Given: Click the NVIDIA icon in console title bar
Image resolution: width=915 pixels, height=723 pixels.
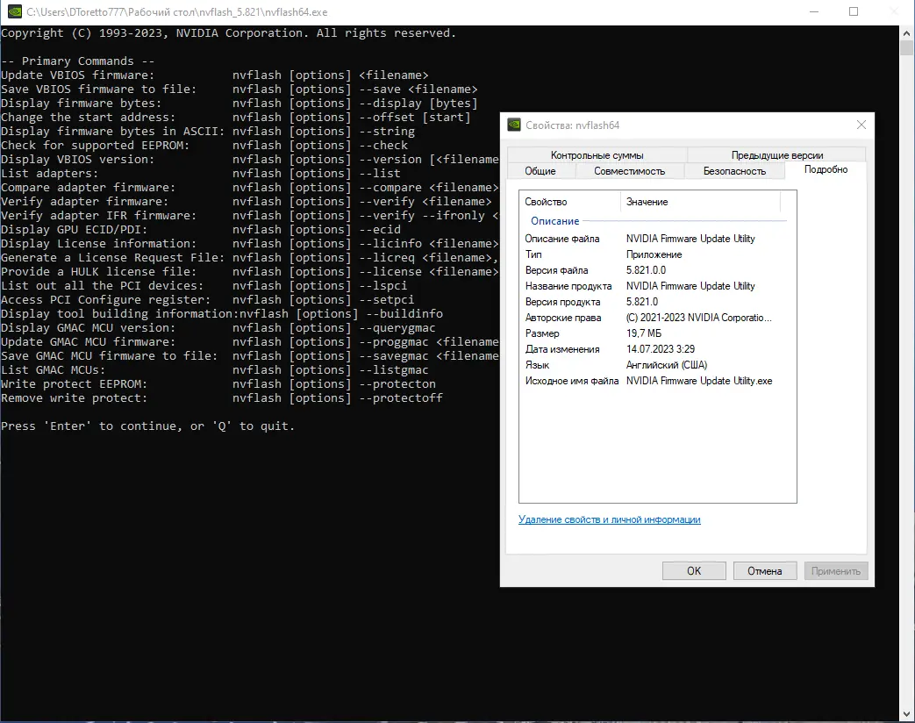Looking at the screenshot, I should 15,11.
